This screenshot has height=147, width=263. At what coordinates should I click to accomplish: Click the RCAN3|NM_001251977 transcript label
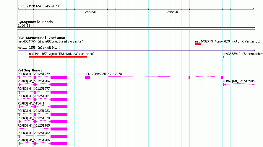click(34, 89)
